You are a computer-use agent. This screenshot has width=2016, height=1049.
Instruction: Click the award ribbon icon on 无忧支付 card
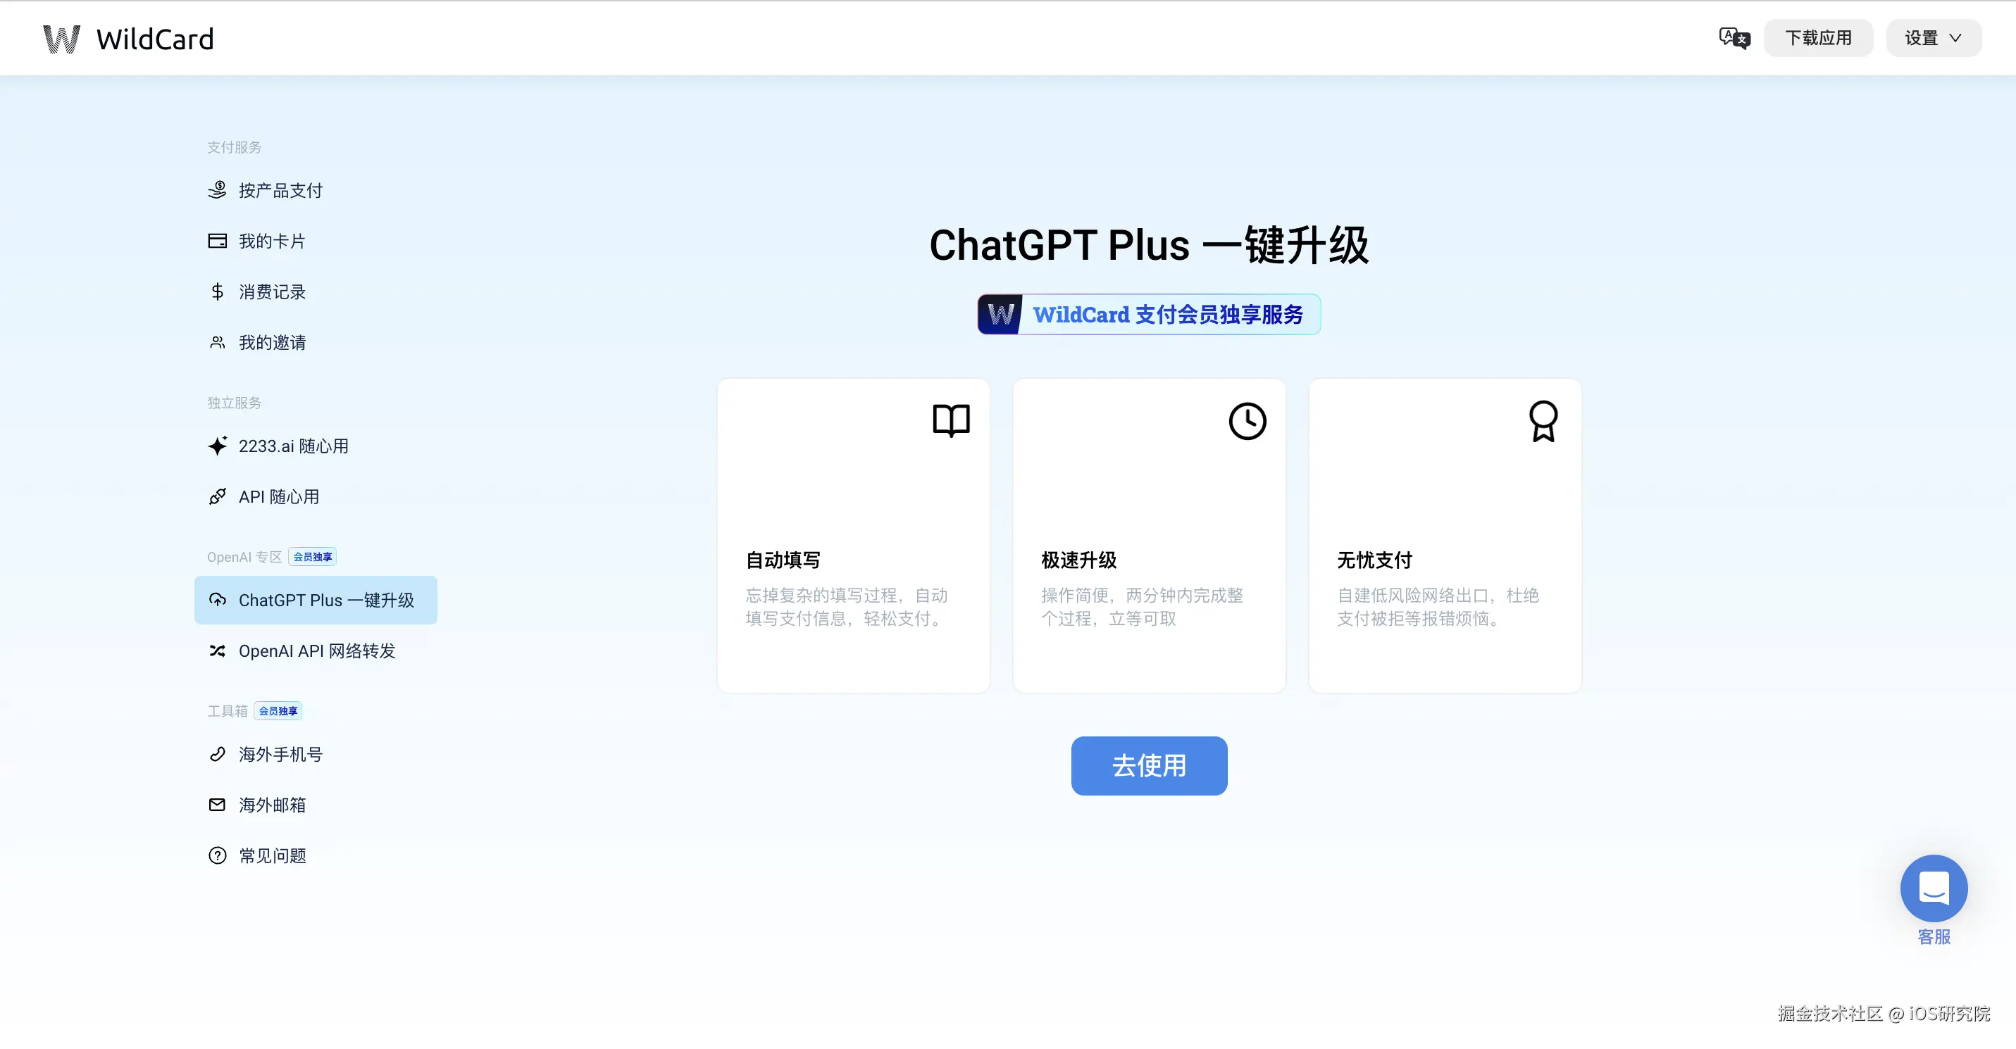pyautogui.click(x=1543, y=421)
